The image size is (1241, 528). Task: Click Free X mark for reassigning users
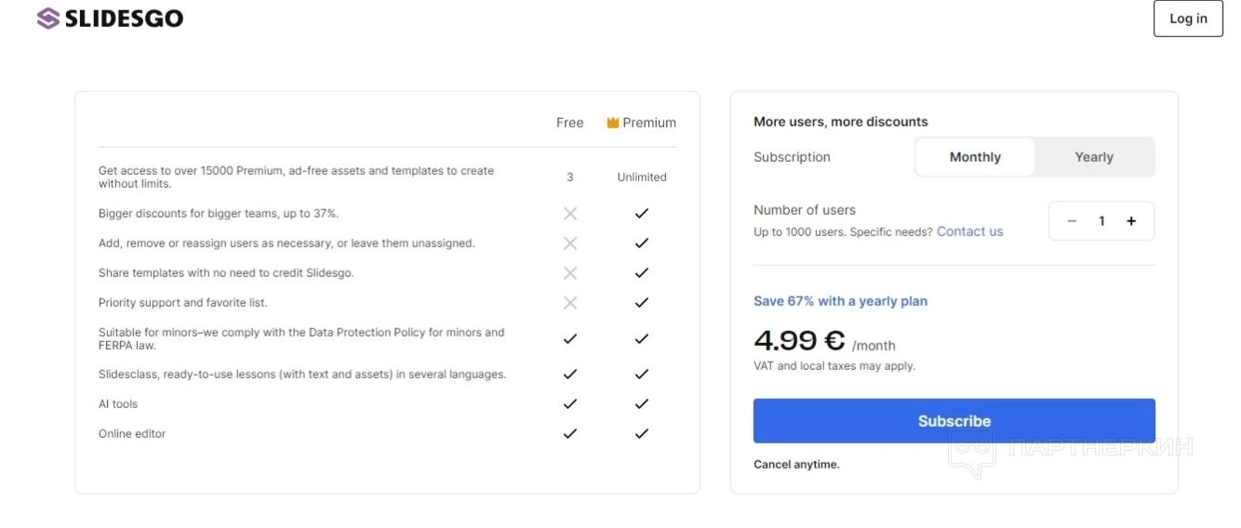pyautogui.click(x=570, y=244)
